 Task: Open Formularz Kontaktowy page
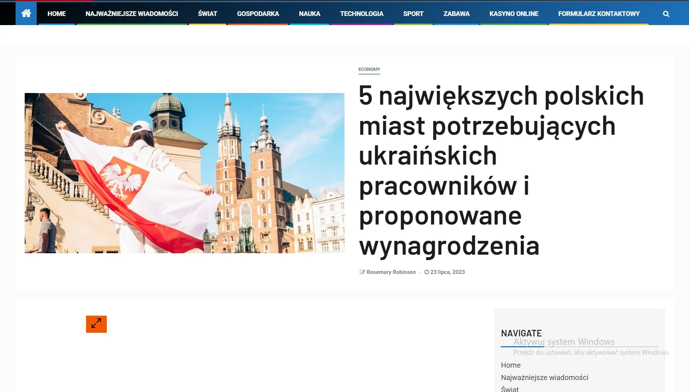pyautogui.click(x=599, y=14)
